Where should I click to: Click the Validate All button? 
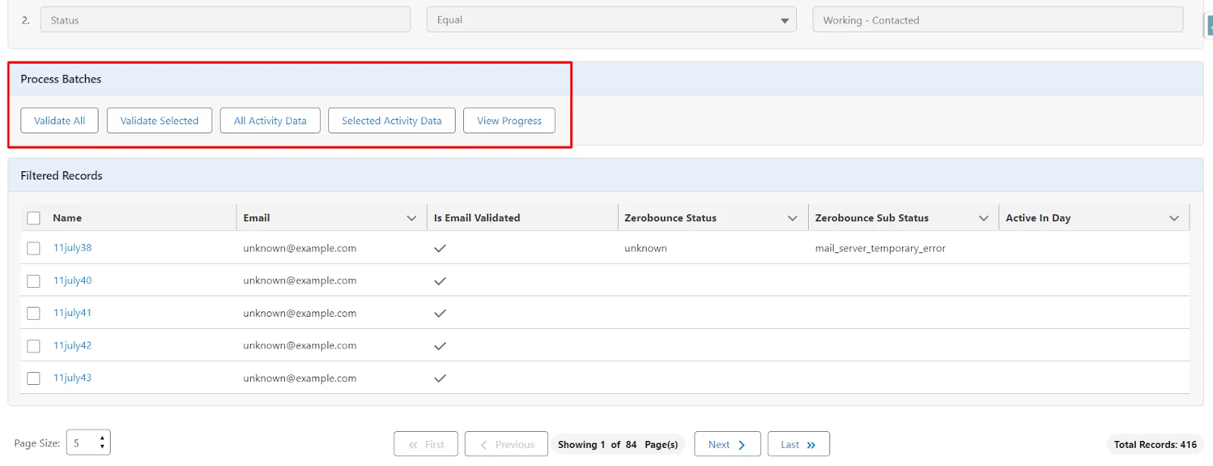pos(59,120)
